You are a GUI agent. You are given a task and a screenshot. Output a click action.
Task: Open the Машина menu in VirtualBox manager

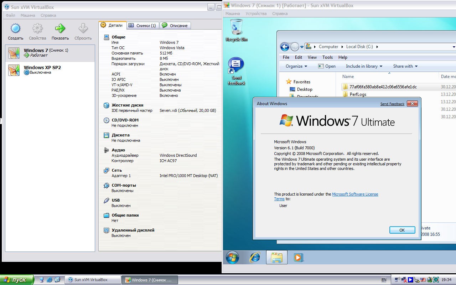tap(28, 15)
